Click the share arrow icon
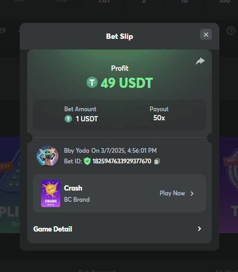This screenshot has height=272, width=238. (x=200, y=61)
